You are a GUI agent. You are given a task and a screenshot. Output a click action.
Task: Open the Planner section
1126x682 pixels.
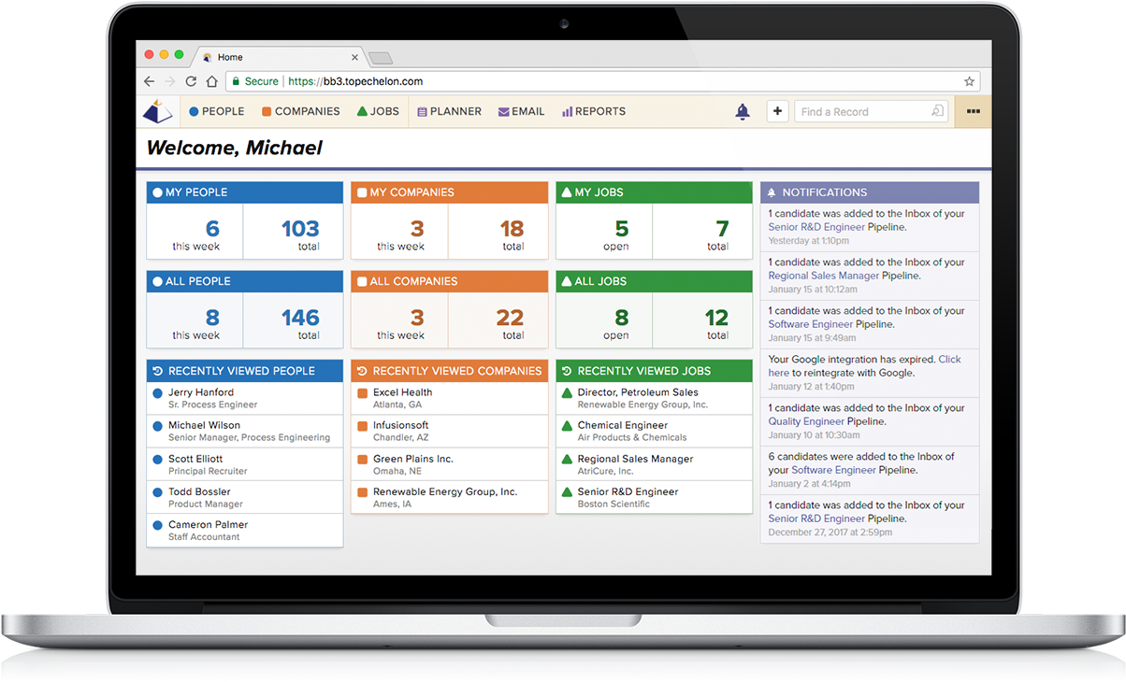[449, 111]
